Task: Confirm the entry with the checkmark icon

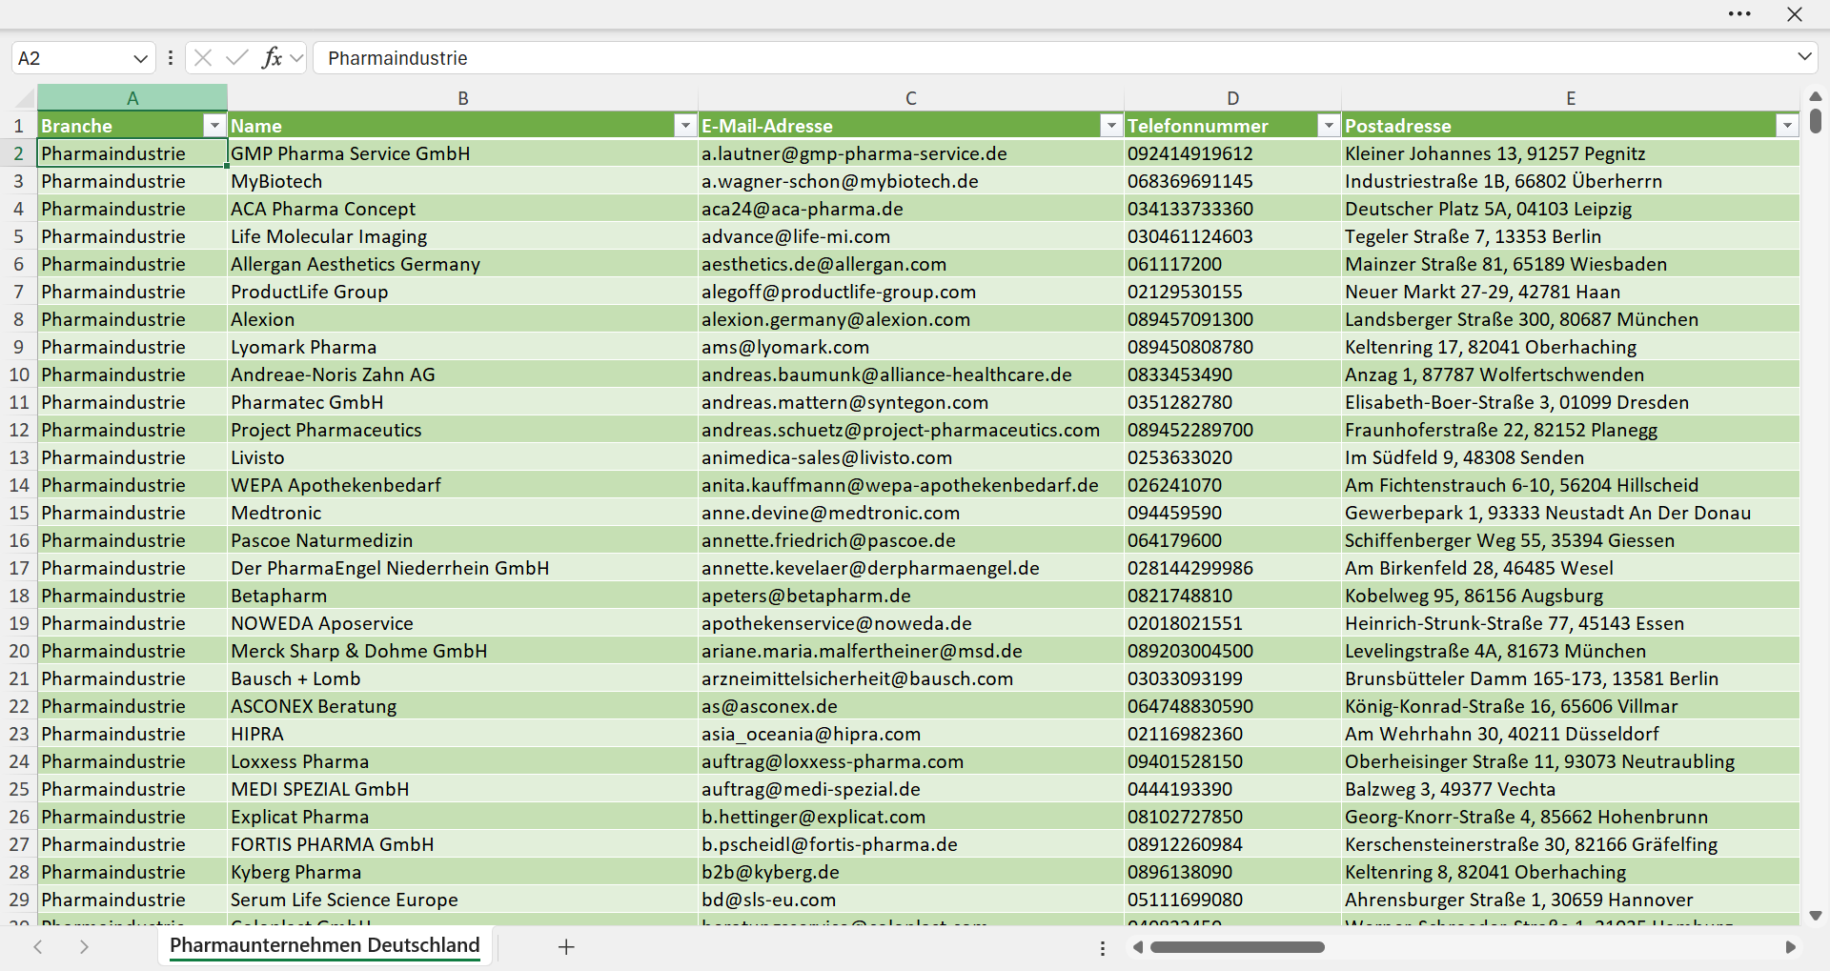Action: [237, 58]
